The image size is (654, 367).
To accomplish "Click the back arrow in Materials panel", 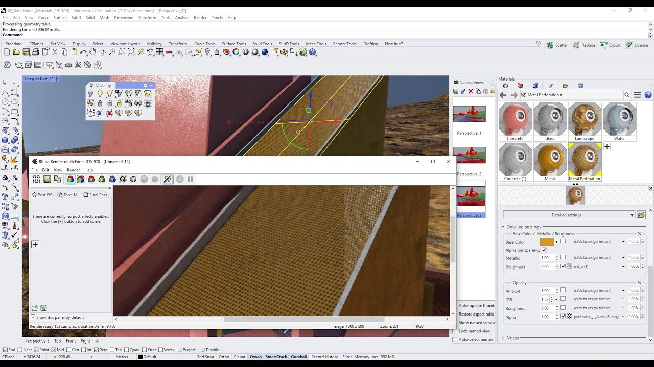I will point(503,95).
